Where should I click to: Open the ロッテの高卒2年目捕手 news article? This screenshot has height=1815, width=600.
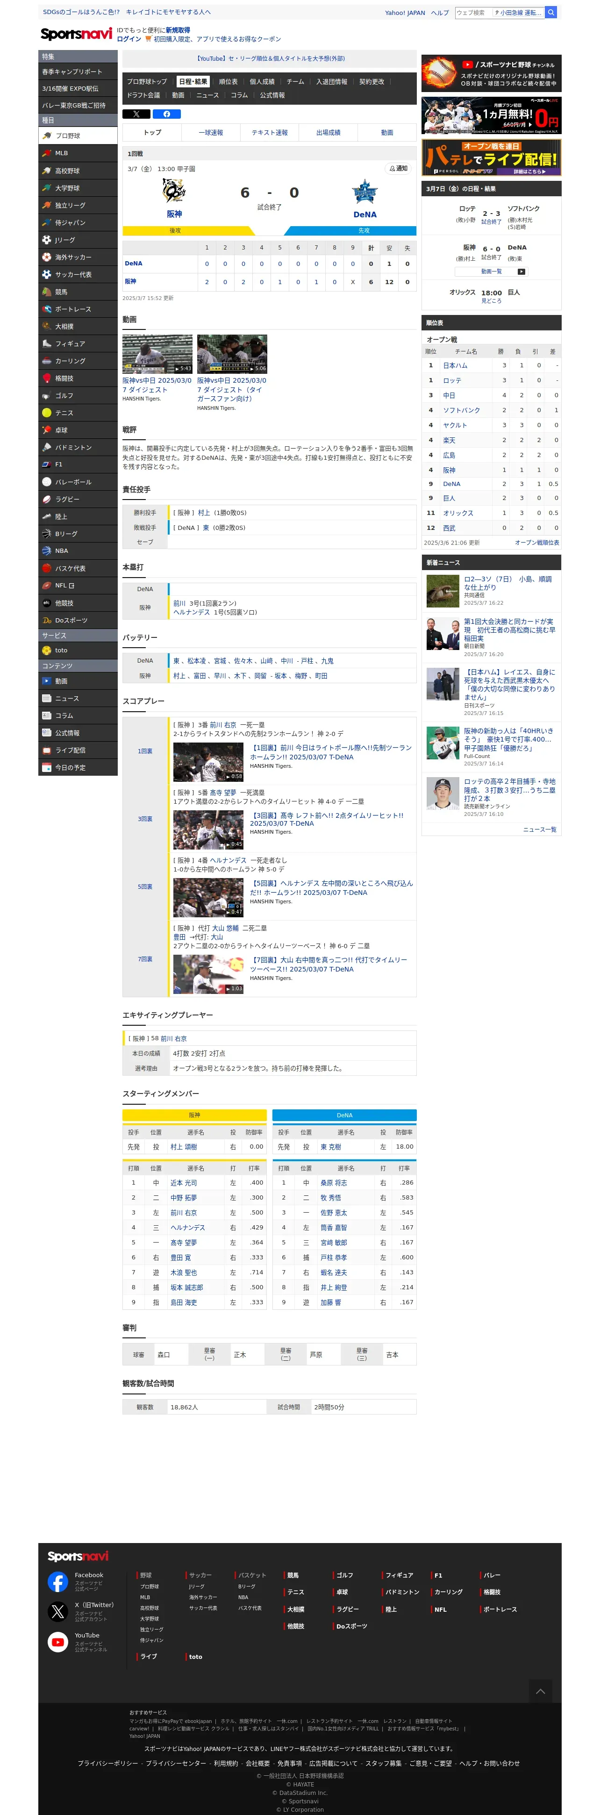[510, 790]
